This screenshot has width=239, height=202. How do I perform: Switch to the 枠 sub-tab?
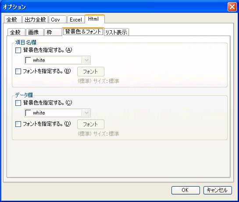point(53,32)
